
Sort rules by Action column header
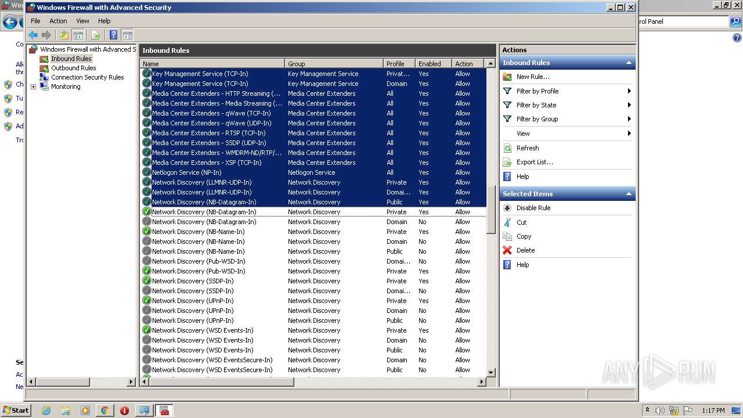tap(469, 64)
